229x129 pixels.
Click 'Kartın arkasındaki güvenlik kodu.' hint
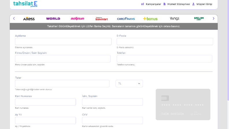click(x=98, y=126)
